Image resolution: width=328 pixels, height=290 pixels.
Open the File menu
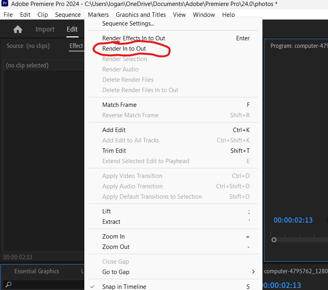(x=8, y=15)
